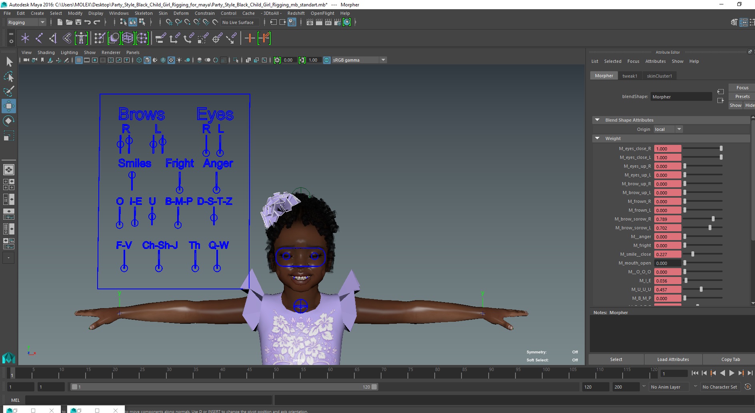Toggle the resolution gate in the viewport toolbar
Viewport: 755px width, 413px height.
pos(95,60)
